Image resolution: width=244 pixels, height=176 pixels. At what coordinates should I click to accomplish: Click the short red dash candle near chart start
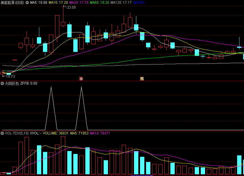(15, 60)
